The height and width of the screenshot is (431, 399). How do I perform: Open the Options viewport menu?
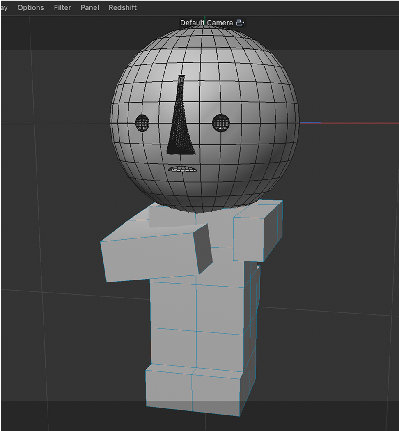(x=30, y=7)
